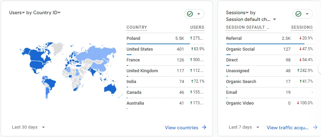Click the 83.9% increase for United States

[x=198, y=49]
